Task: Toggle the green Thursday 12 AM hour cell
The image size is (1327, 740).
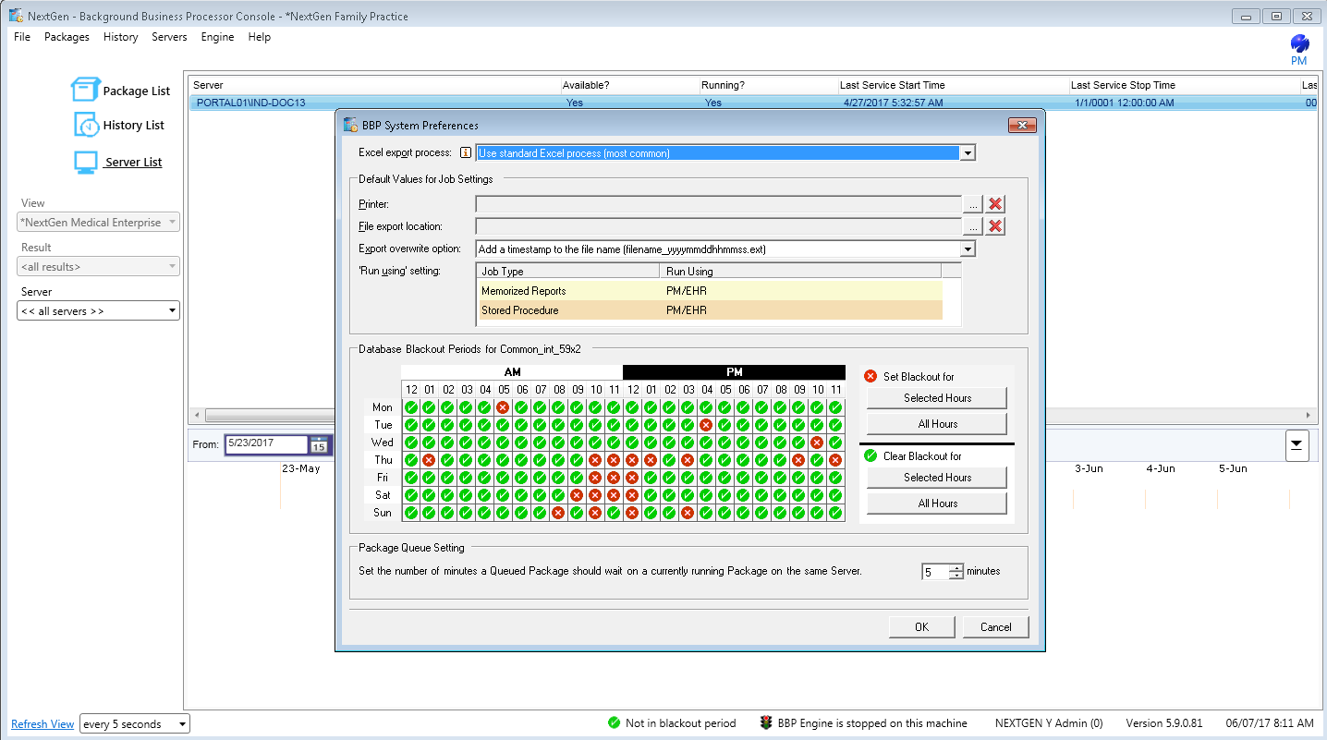Action: tap(410, 460)
